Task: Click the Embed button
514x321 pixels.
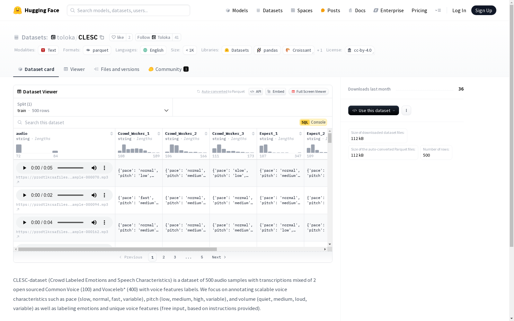Action: [x=276, y=91]
